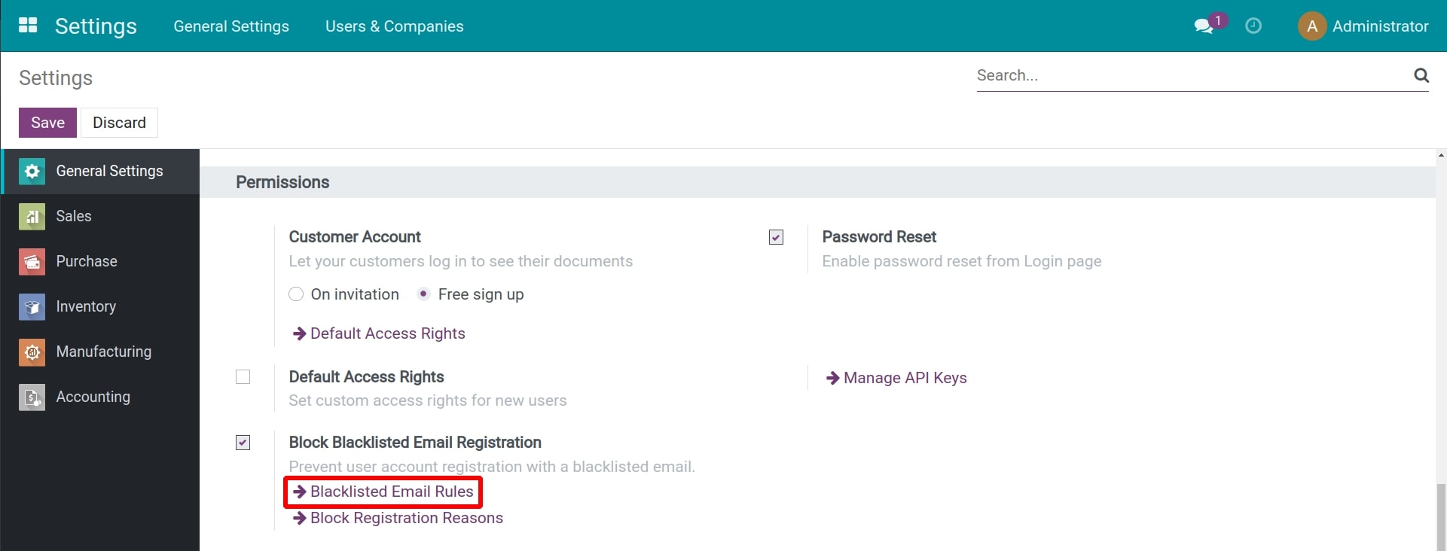This screenshot has height=551, width=1447.
Task: Click the Permissions section heading
Action: coord(282,182)
